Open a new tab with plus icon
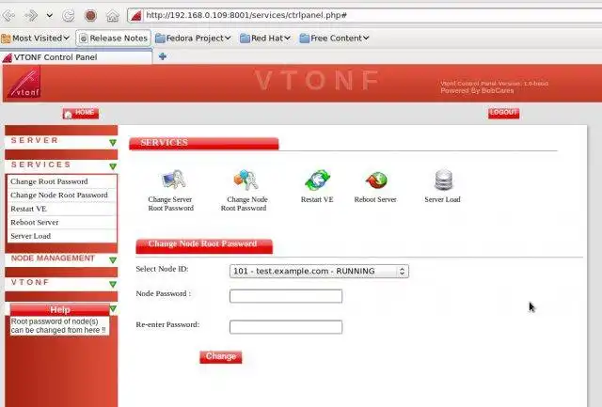This screenshot has width=602, height=407. (163, 56)
